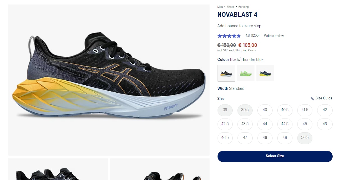Go to Shoes breadcrumb
The height and width of the screenshot is (180, 359).
230,7
